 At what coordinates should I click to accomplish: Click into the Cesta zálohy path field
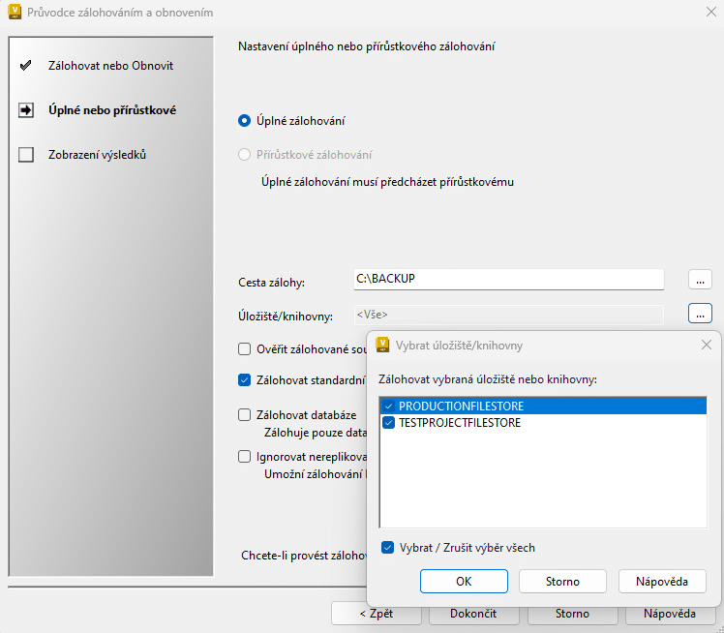click(509, 280)
